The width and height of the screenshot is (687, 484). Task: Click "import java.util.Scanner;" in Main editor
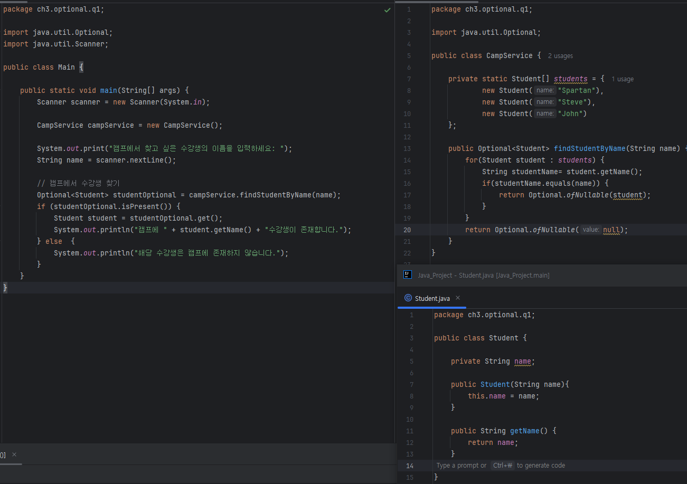click(x=55, y=44)
